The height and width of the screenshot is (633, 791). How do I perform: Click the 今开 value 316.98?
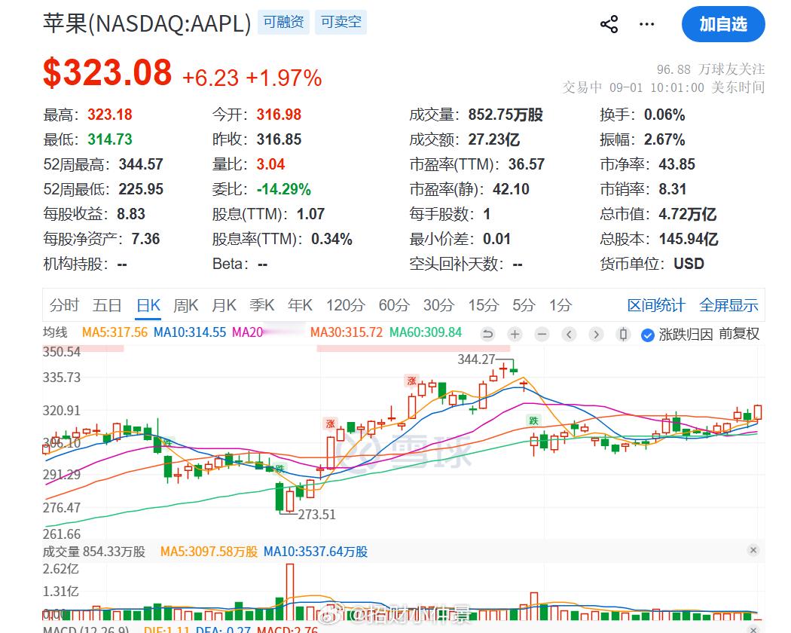tap(279, 115)
